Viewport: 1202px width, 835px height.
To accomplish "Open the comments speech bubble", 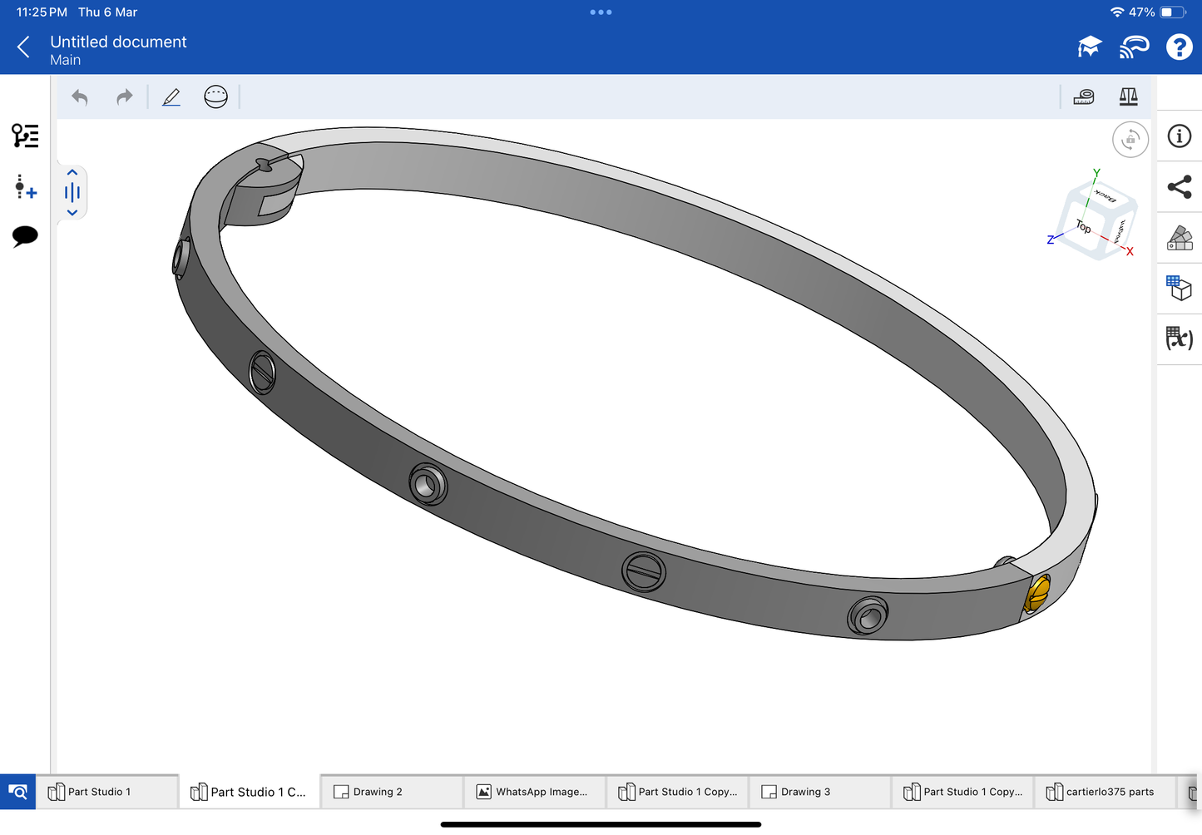I will point(25,236).
